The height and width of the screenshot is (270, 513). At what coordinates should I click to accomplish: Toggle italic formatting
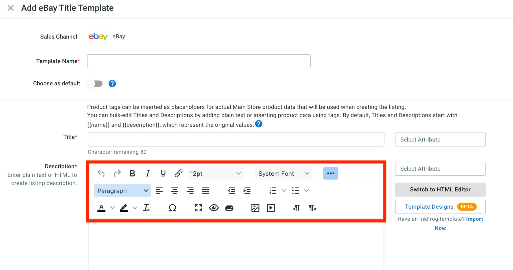[x=148, y=173]
